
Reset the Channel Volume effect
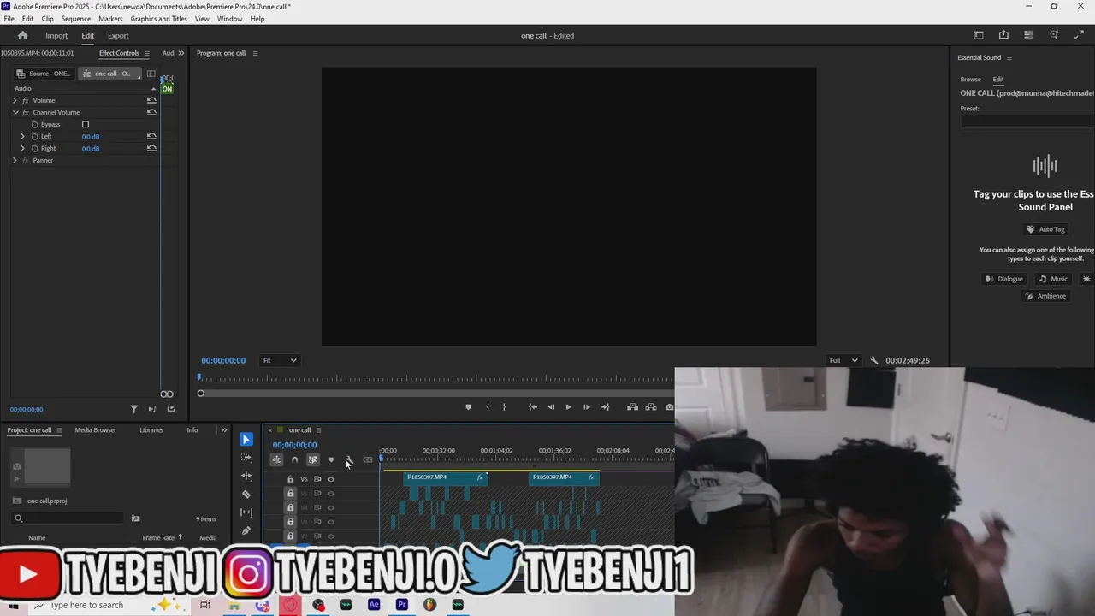[151, 112]
